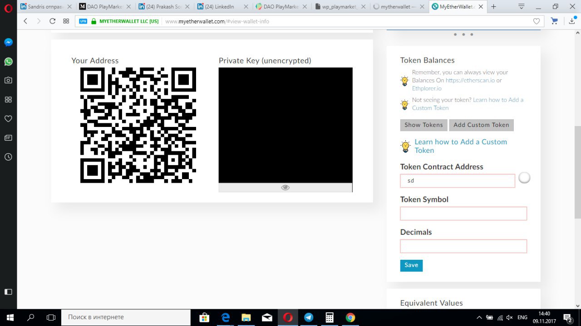Focus the Token Contract Address field
The width and height of the screenshot is (581, 326).
click(x=458, y=181)
